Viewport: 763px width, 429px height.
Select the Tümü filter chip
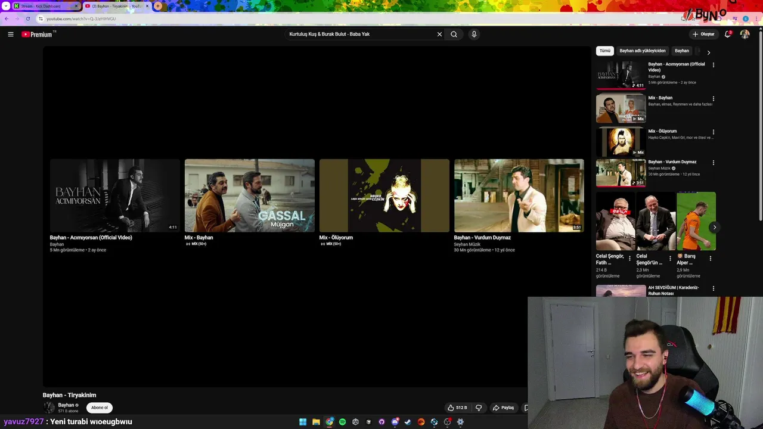tap(605, 51)
